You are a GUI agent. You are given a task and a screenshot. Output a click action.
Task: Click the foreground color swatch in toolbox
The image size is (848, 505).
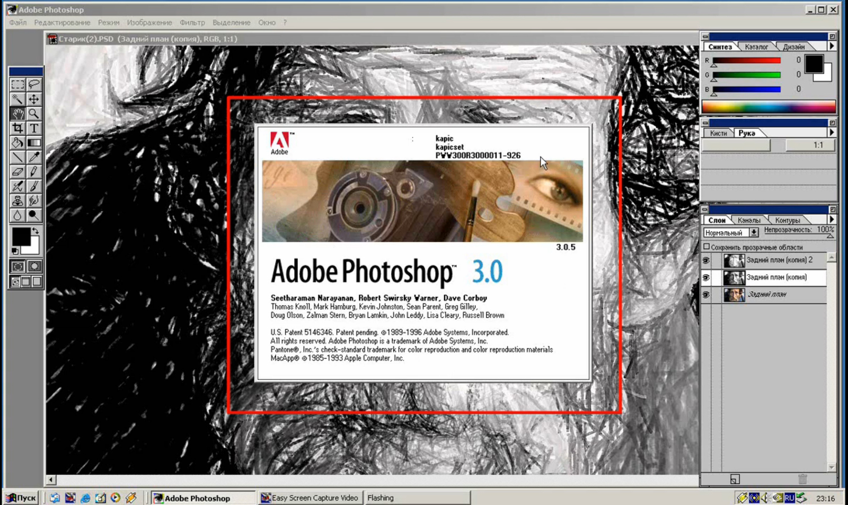(x=21, y=237)
